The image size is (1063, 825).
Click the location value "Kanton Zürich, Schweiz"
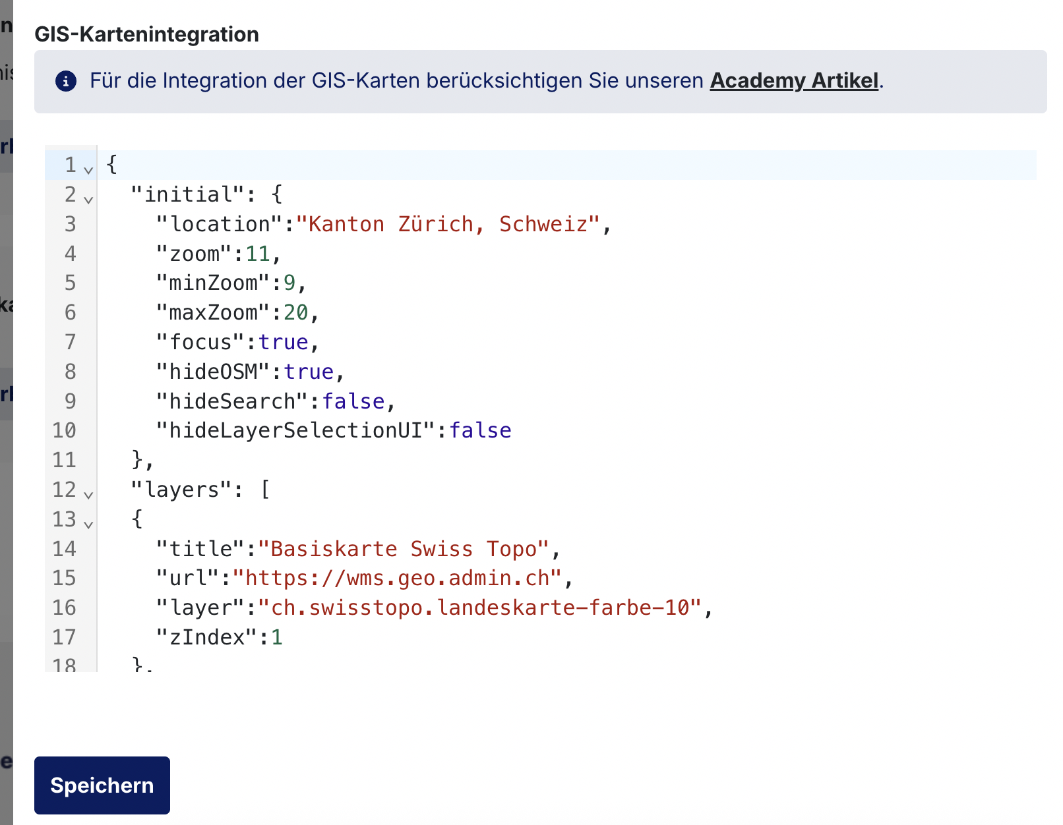click(x=448, y=224)
